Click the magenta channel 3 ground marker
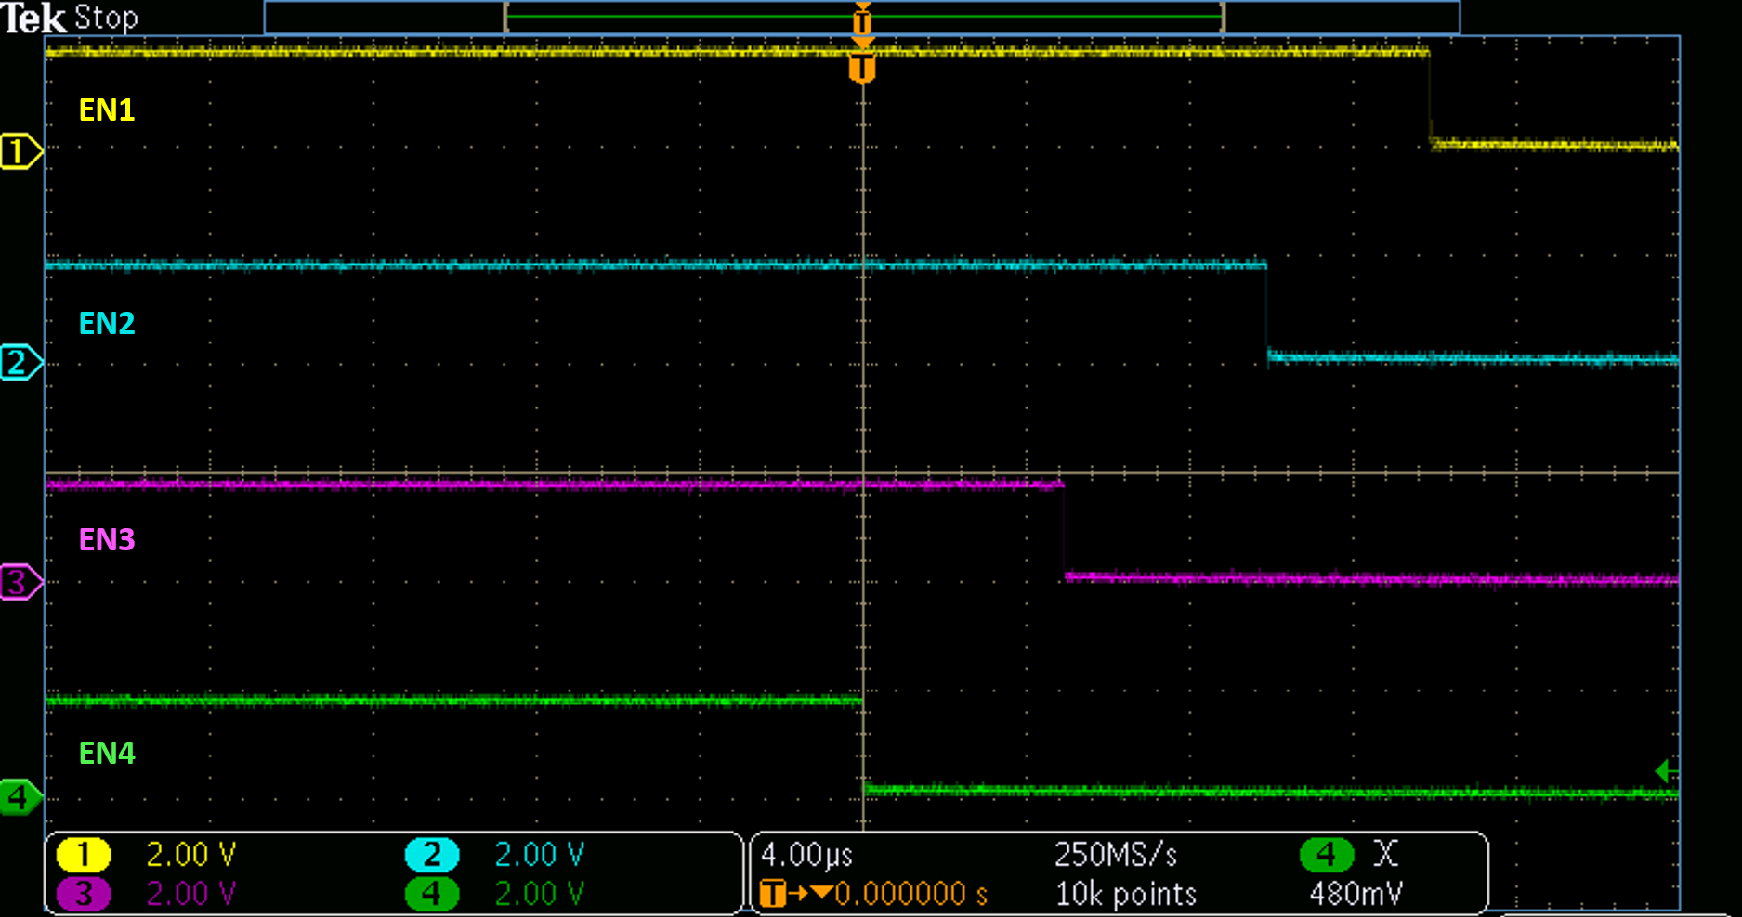 pos(20,582)
